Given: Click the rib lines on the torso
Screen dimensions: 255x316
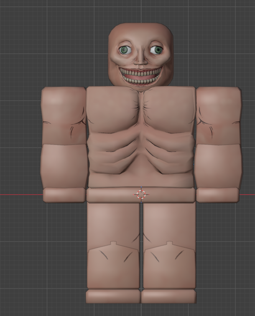Looking at the screenshot, I should 141,153.
